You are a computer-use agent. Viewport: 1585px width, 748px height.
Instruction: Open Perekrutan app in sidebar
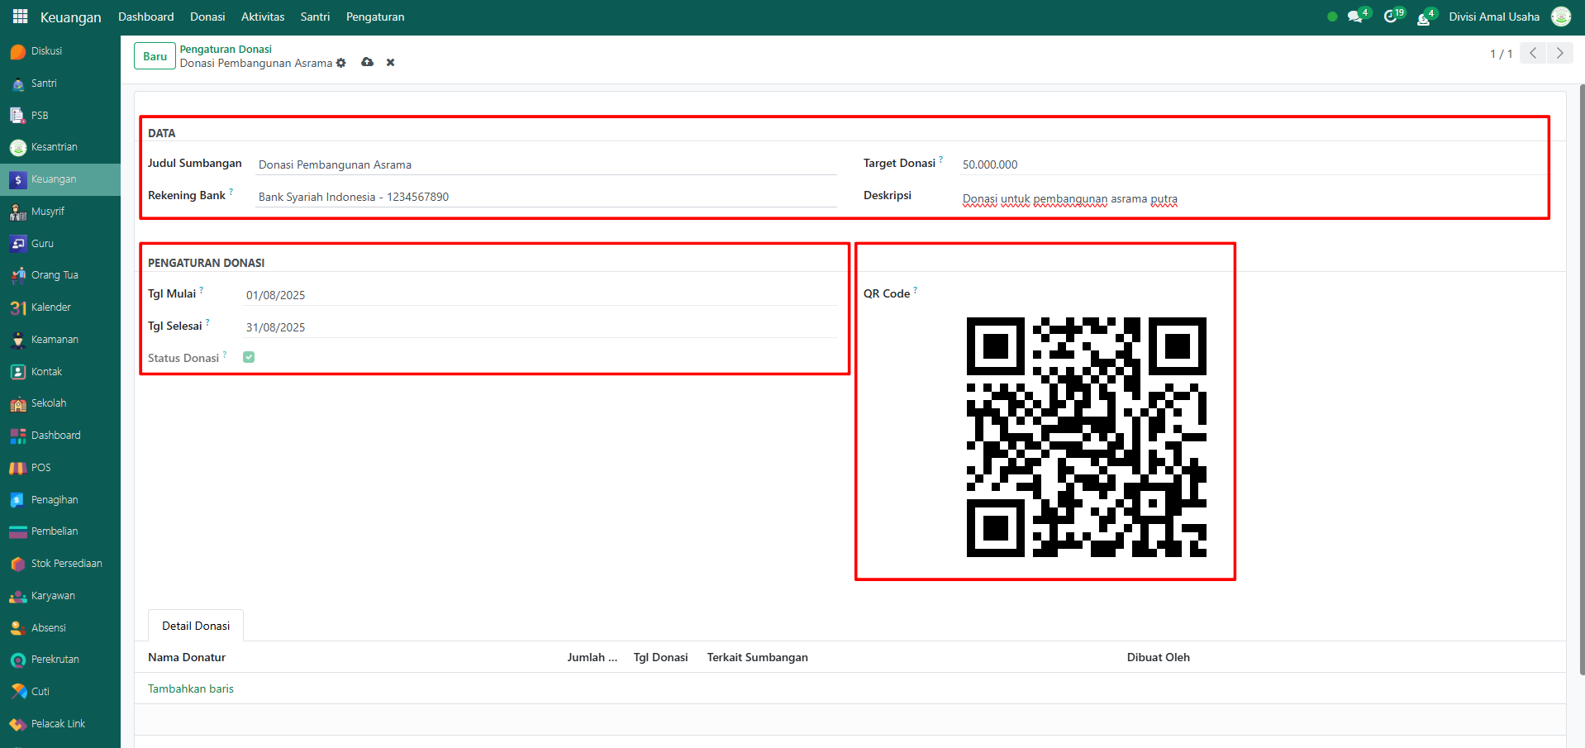tap(55, 660)
